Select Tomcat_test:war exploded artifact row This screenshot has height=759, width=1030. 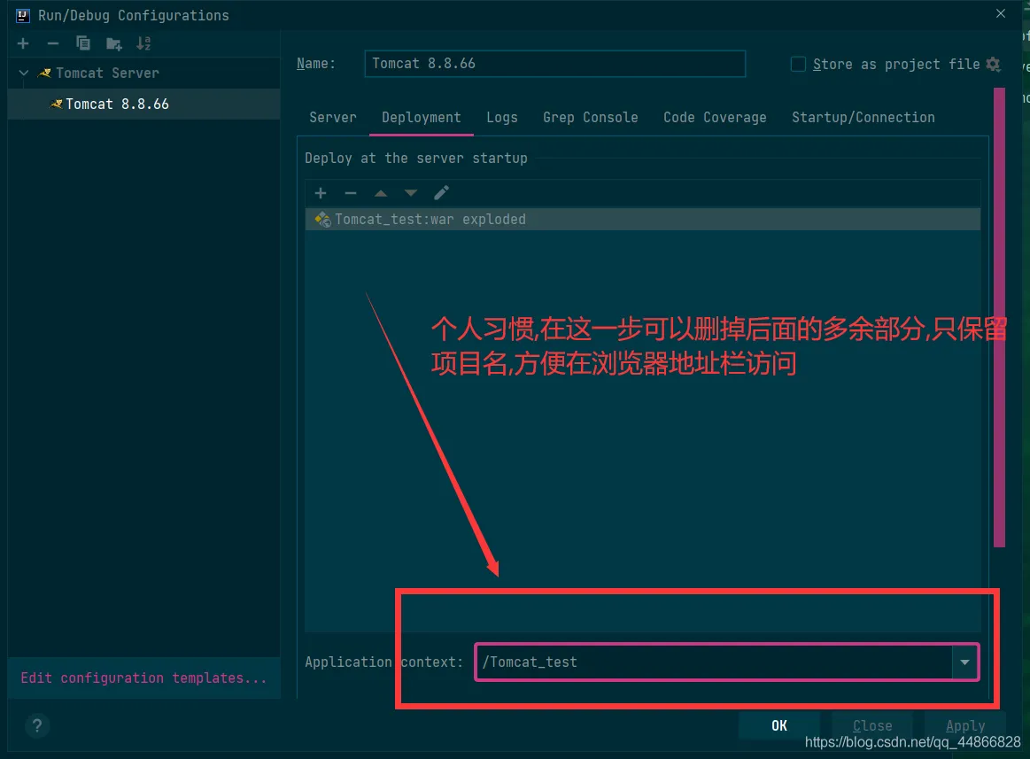(642, 220)
